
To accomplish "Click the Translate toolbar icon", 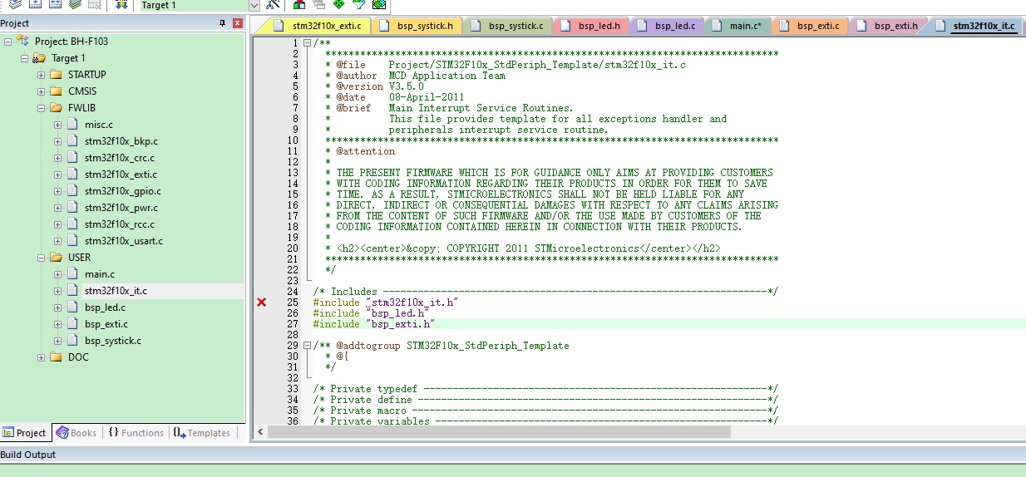I will [x=14, y=4].
